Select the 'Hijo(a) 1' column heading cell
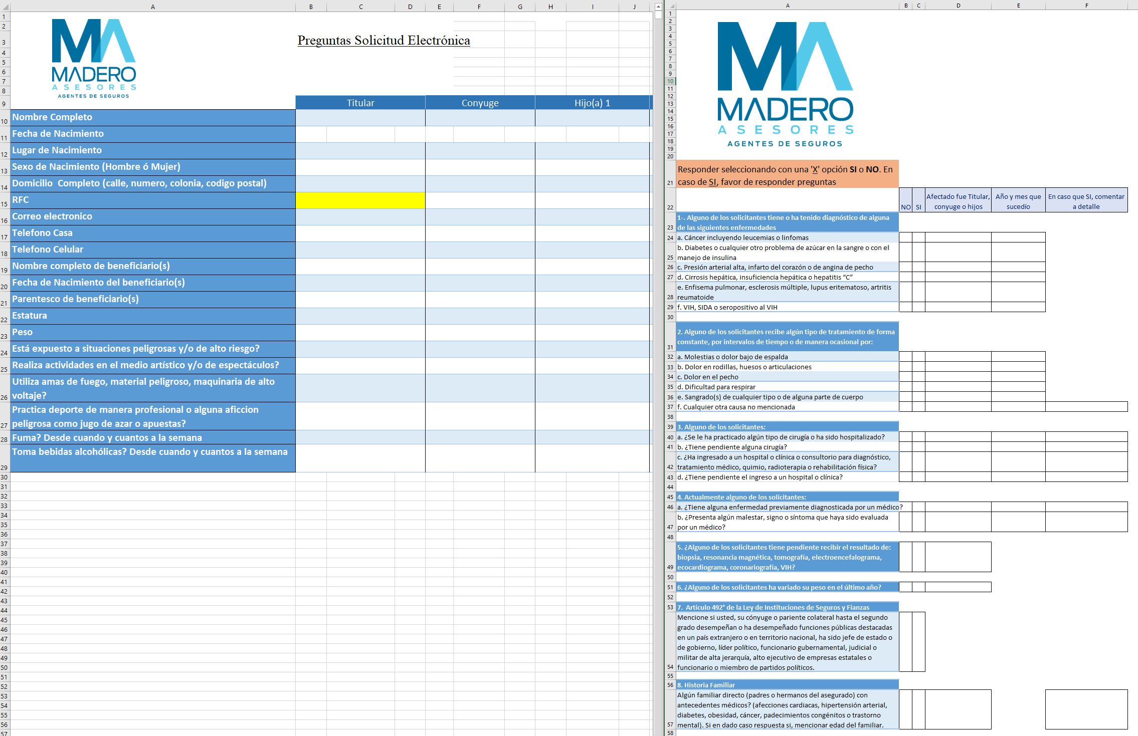The image size is (1138, 736). tap(593, 103)
